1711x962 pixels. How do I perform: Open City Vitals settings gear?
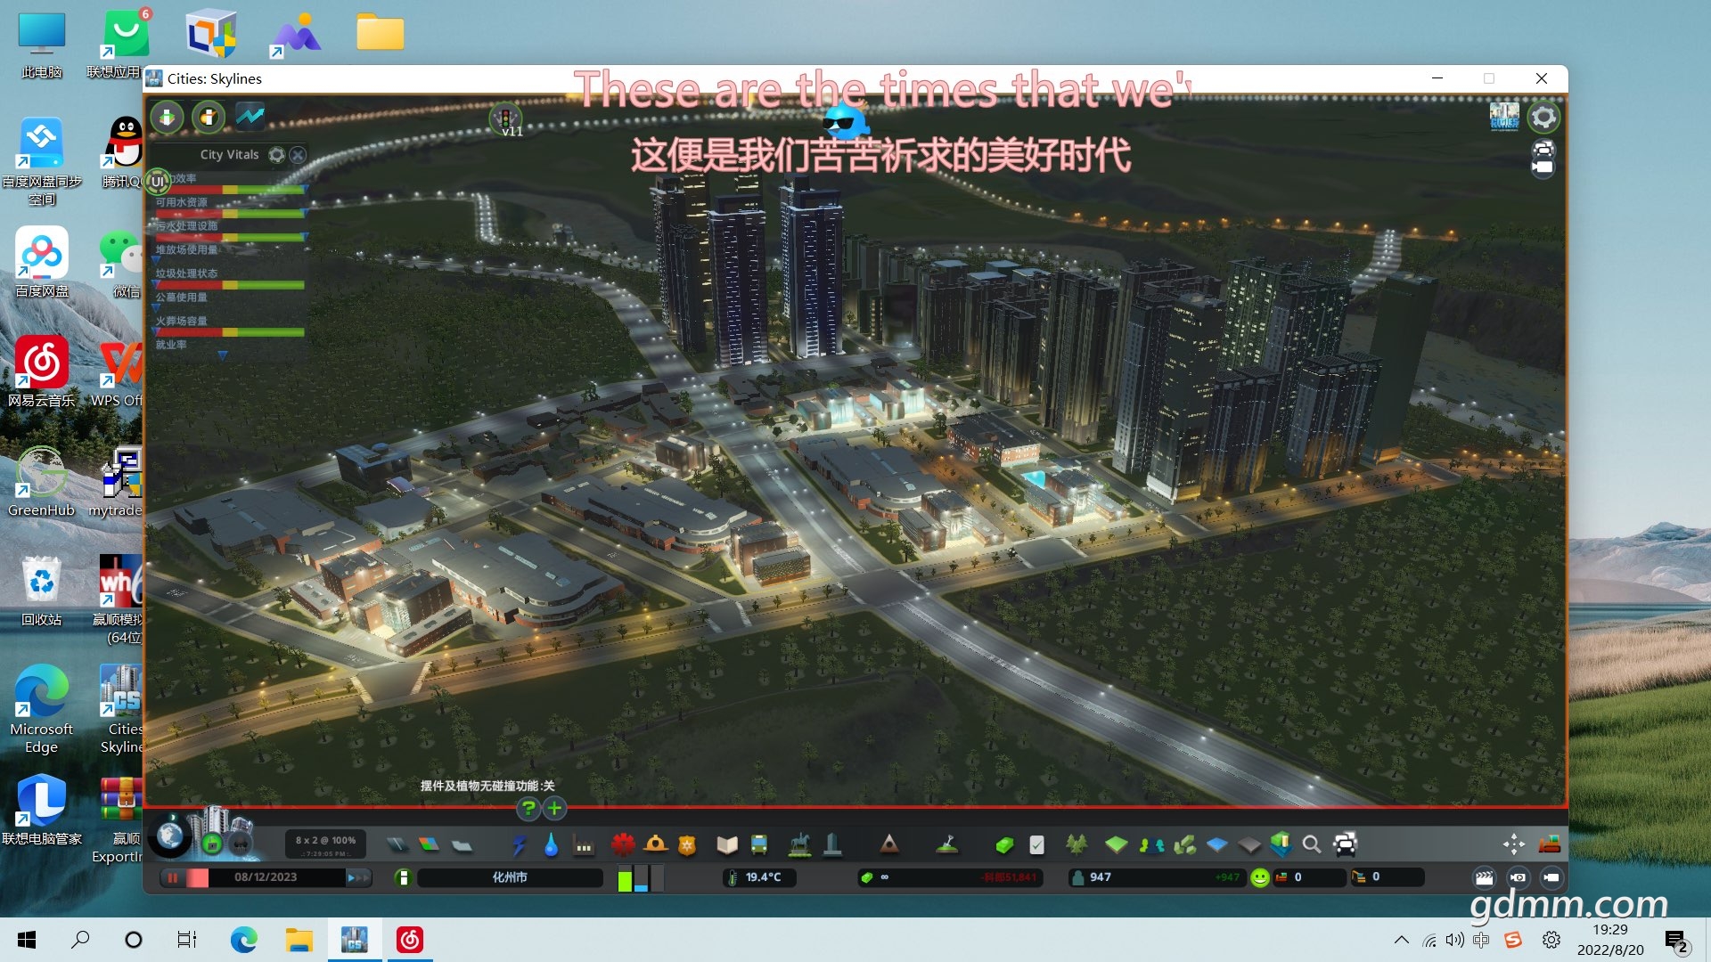[277, 155]
